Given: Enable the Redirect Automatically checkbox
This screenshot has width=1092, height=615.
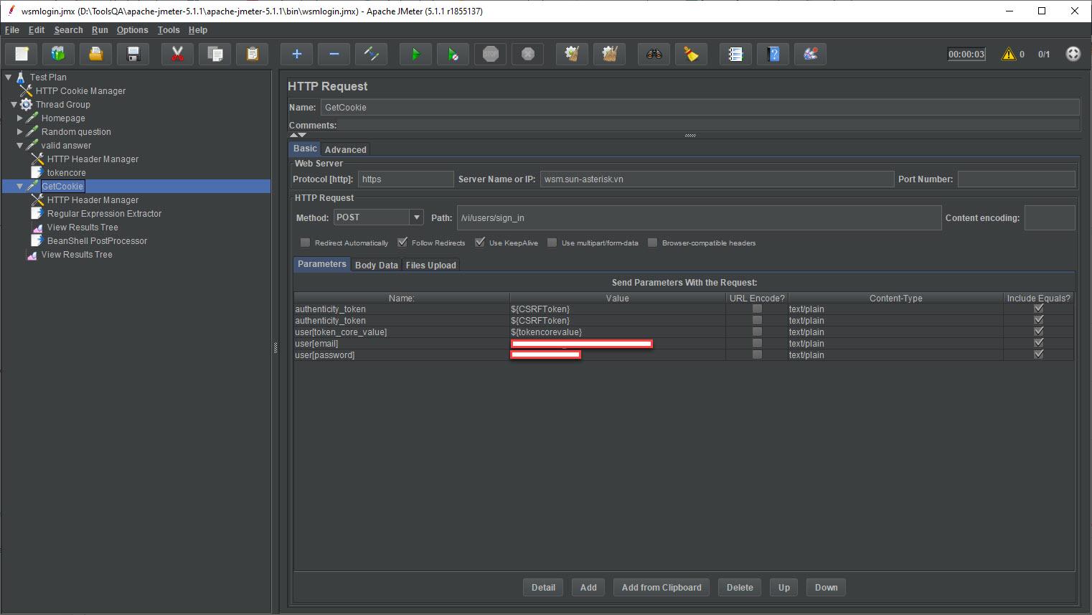Looking at the screenshot, I should [306, 243].
